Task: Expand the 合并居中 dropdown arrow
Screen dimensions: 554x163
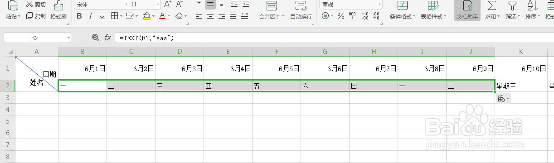Action: 283,17
